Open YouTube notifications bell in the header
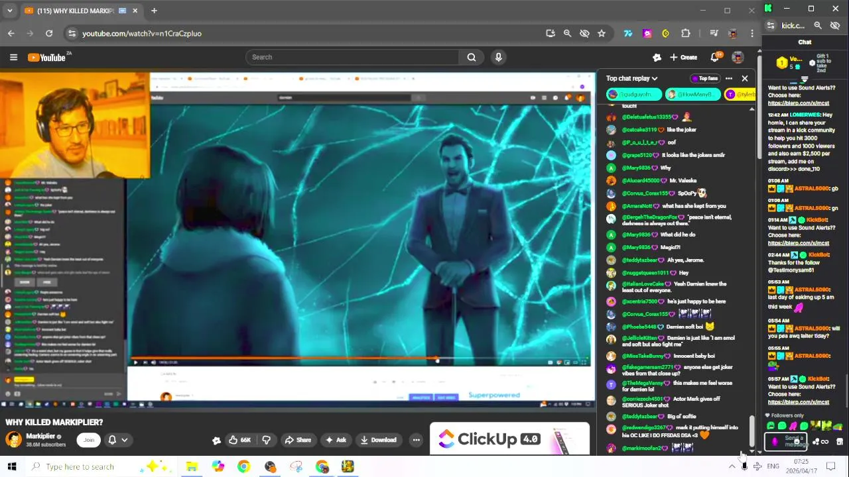The height and width of the screenshot is (477, 849). pos(715,58)
